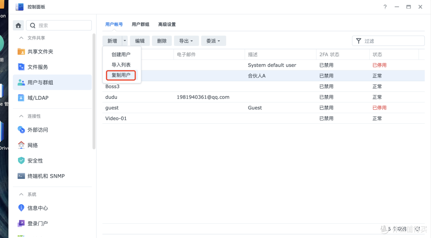
Task: Select the Video-01 user row
Action: 264,118
